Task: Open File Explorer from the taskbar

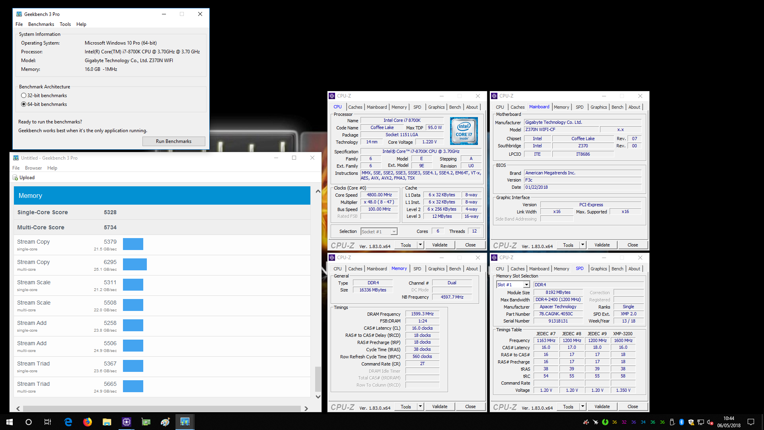Action: [107, 422]
